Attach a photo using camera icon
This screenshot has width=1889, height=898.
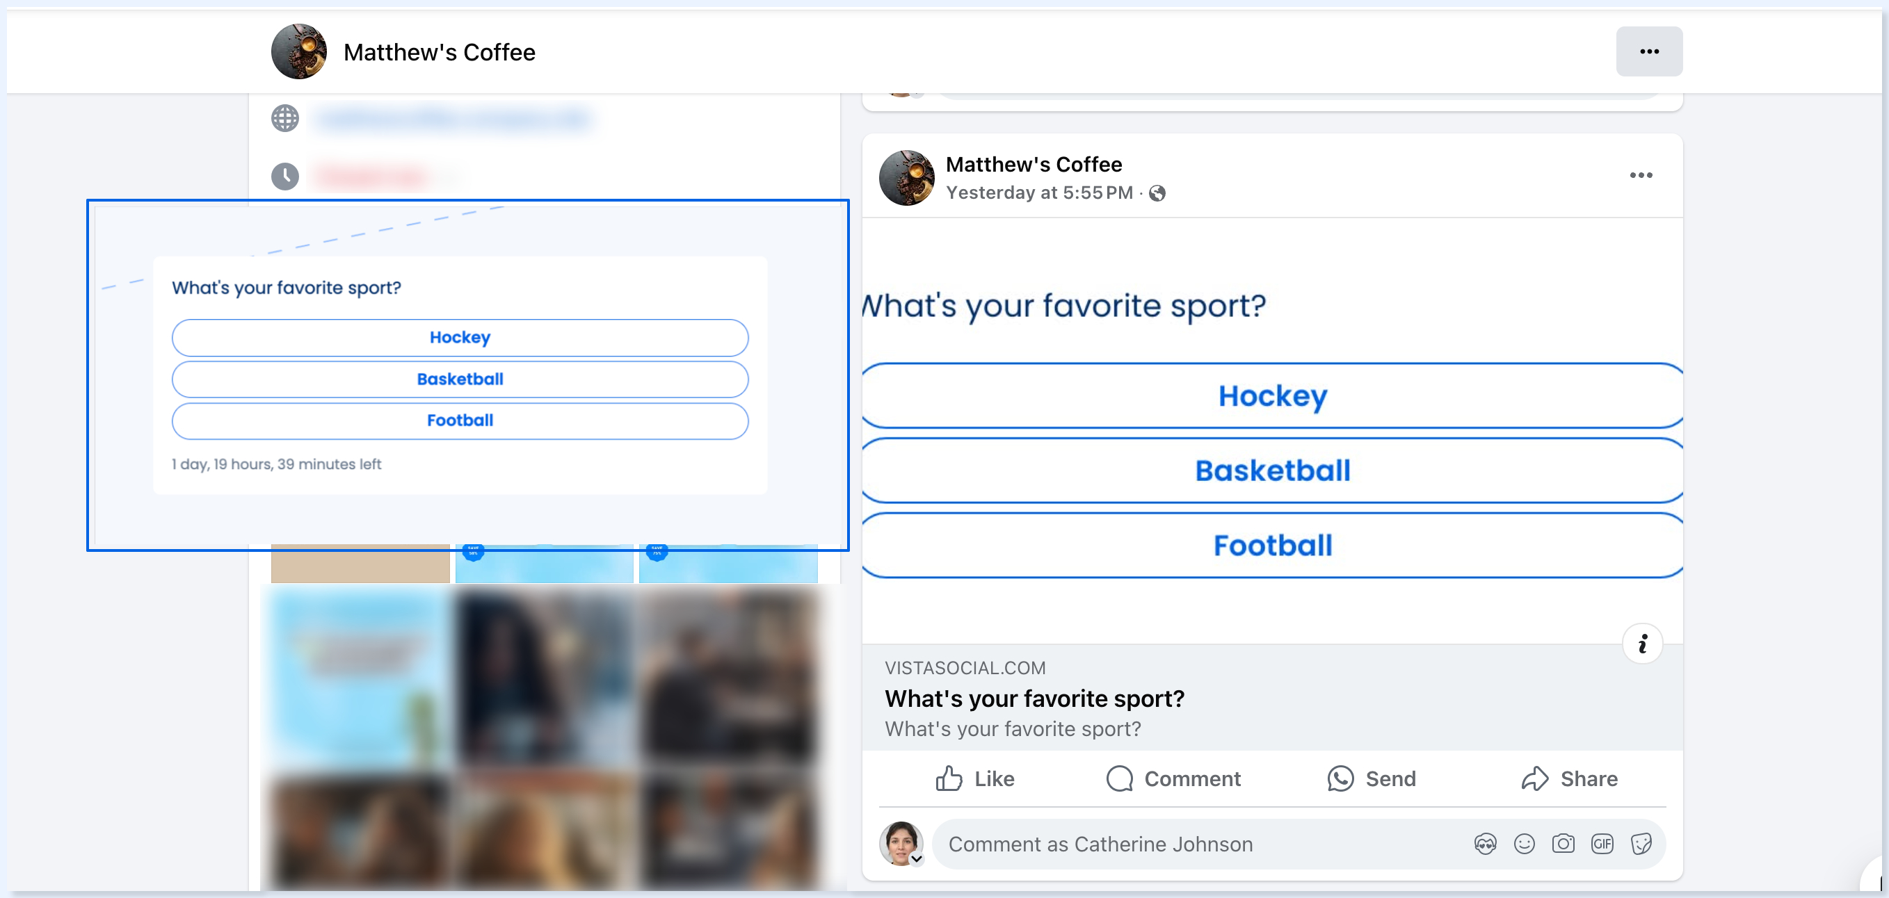[1563, 844]
